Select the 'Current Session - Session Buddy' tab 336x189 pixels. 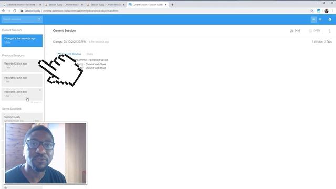point(148,5)
